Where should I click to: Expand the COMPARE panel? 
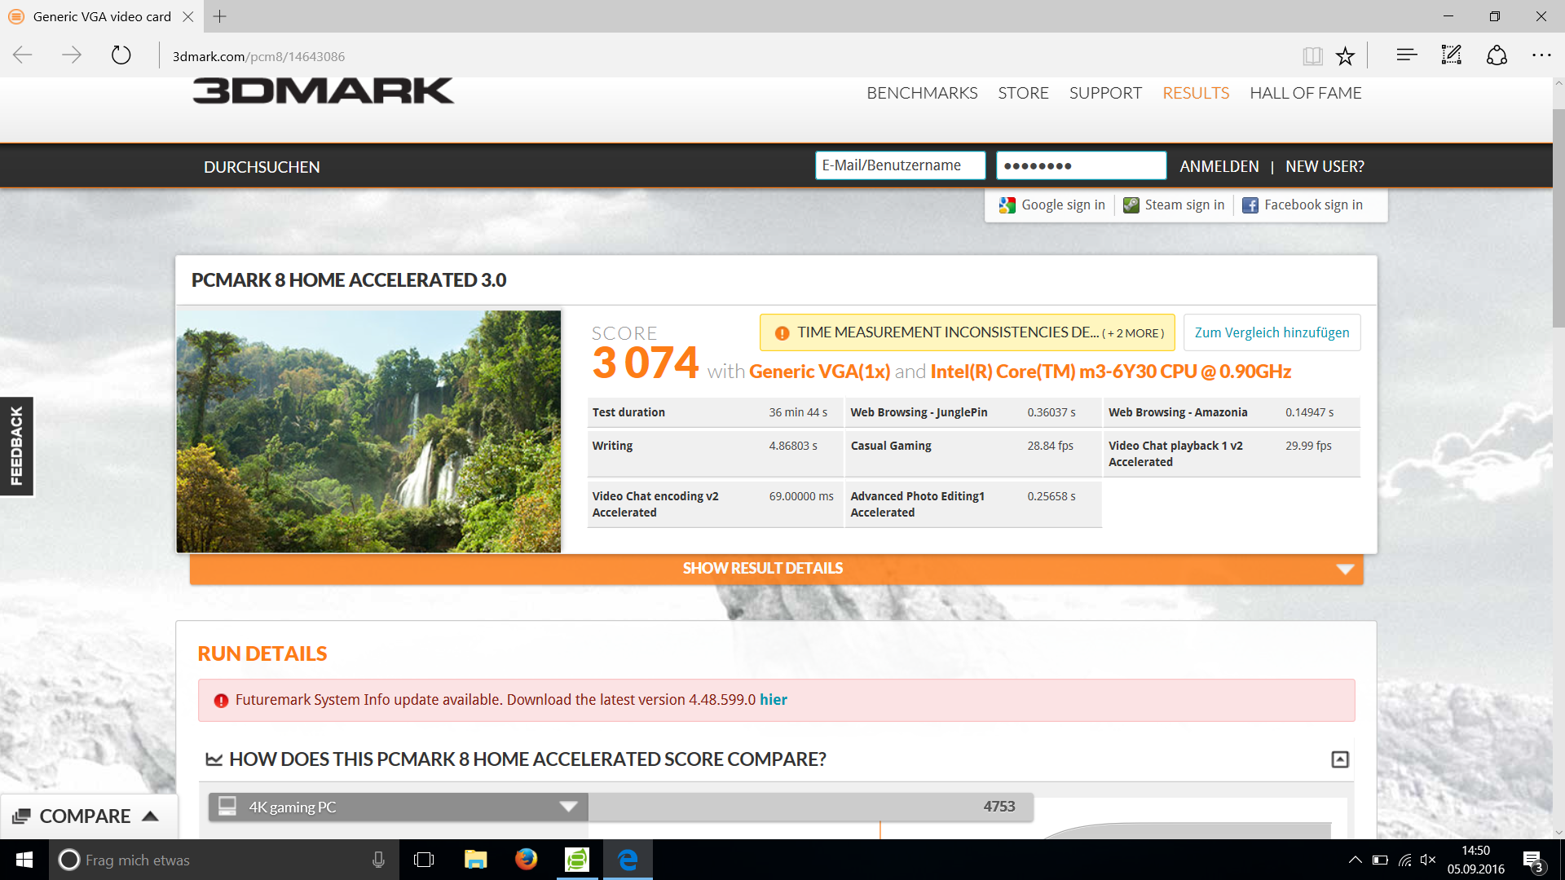[x=88, y=816]
